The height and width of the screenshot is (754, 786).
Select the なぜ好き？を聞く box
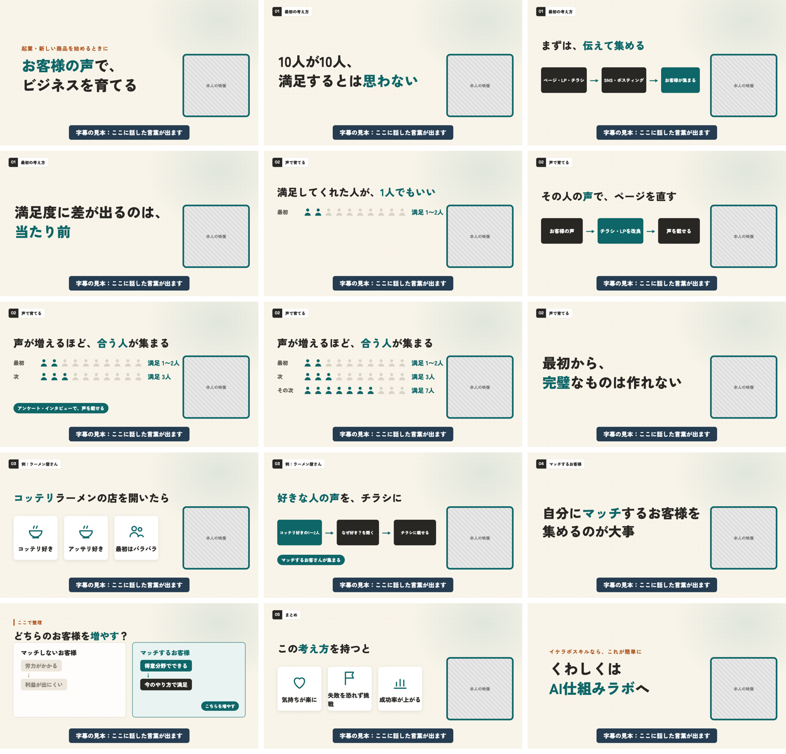tap(357, 533)
